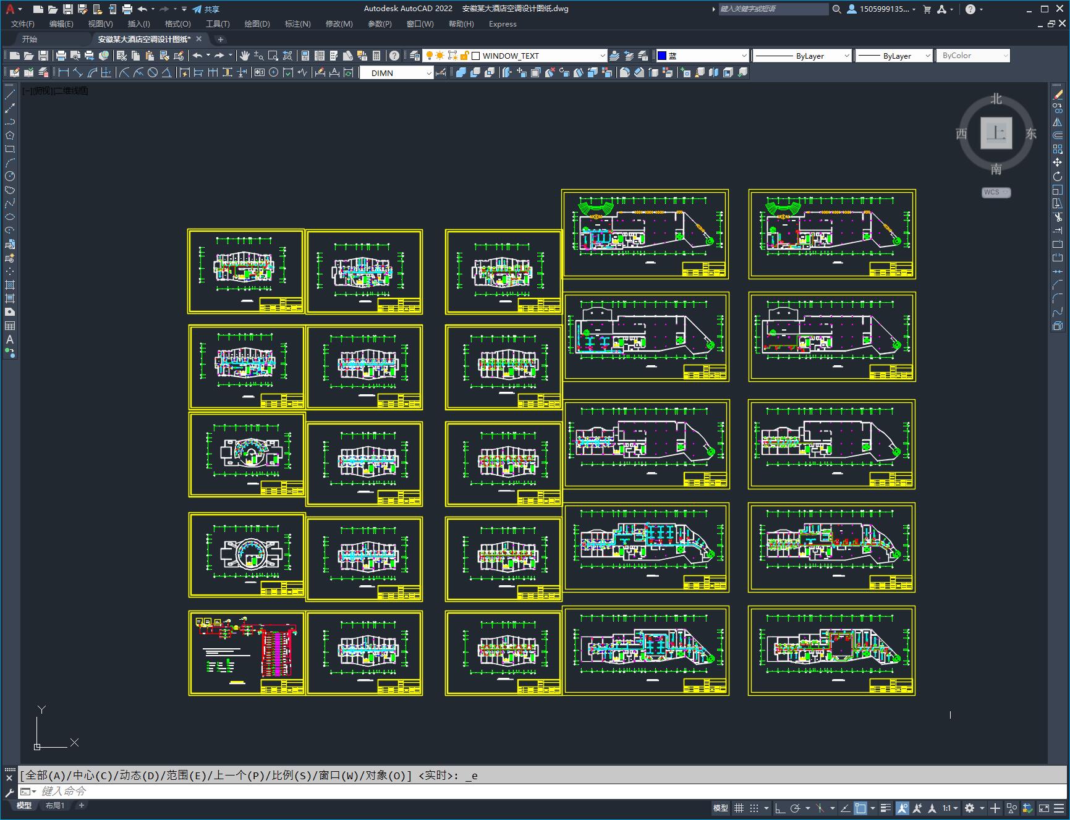The image size is (1070, 820).
Task: Switch to the 布局1 layout tab
Action: pyautogui.click(x=54, y=805)
